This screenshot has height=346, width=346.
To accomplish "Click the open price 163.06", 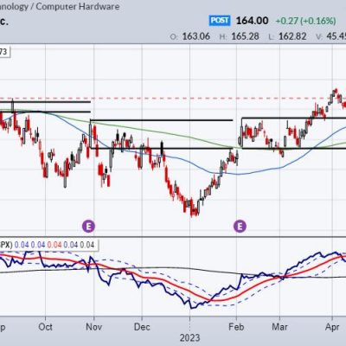I will [195, 36].
